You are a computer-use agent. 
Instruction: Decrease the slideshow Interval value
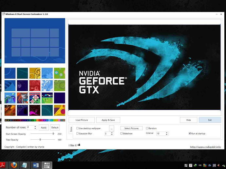tap(167, 134)
